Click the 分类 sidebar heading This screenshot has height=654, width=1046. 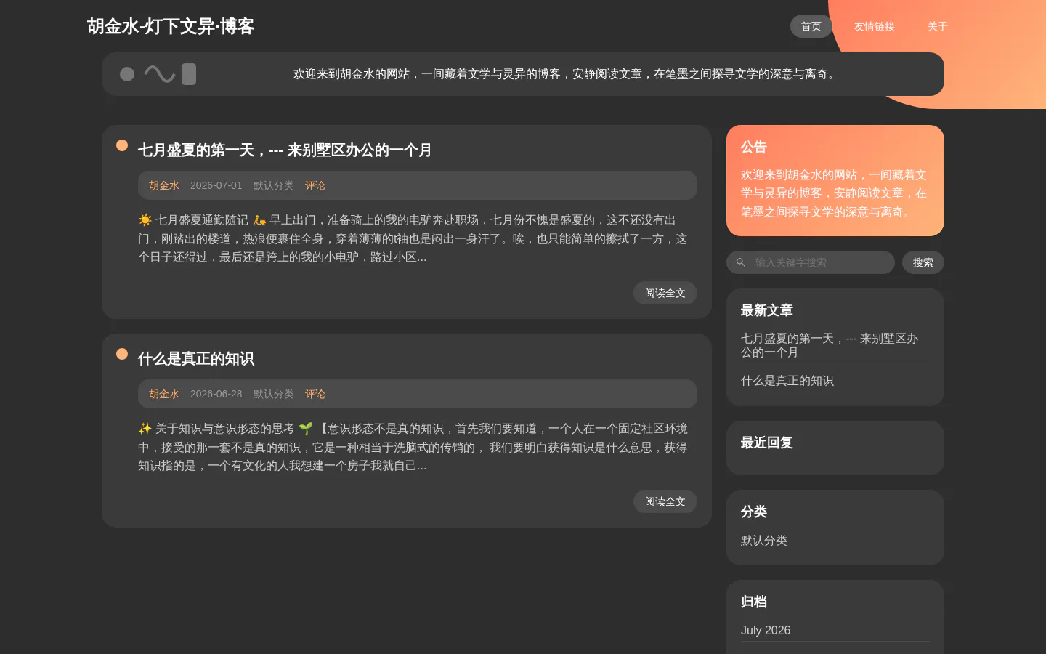click(x=754, y=512)
